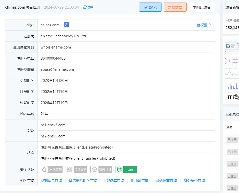Click the 获取API button
The height and width of the screenshot is (193, 239).
[150, 7]
